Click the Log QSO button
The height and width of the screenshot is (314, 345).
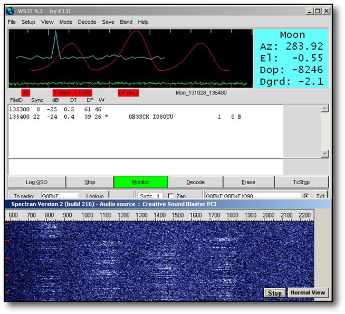pyautogui.click(x=36, y=182)
